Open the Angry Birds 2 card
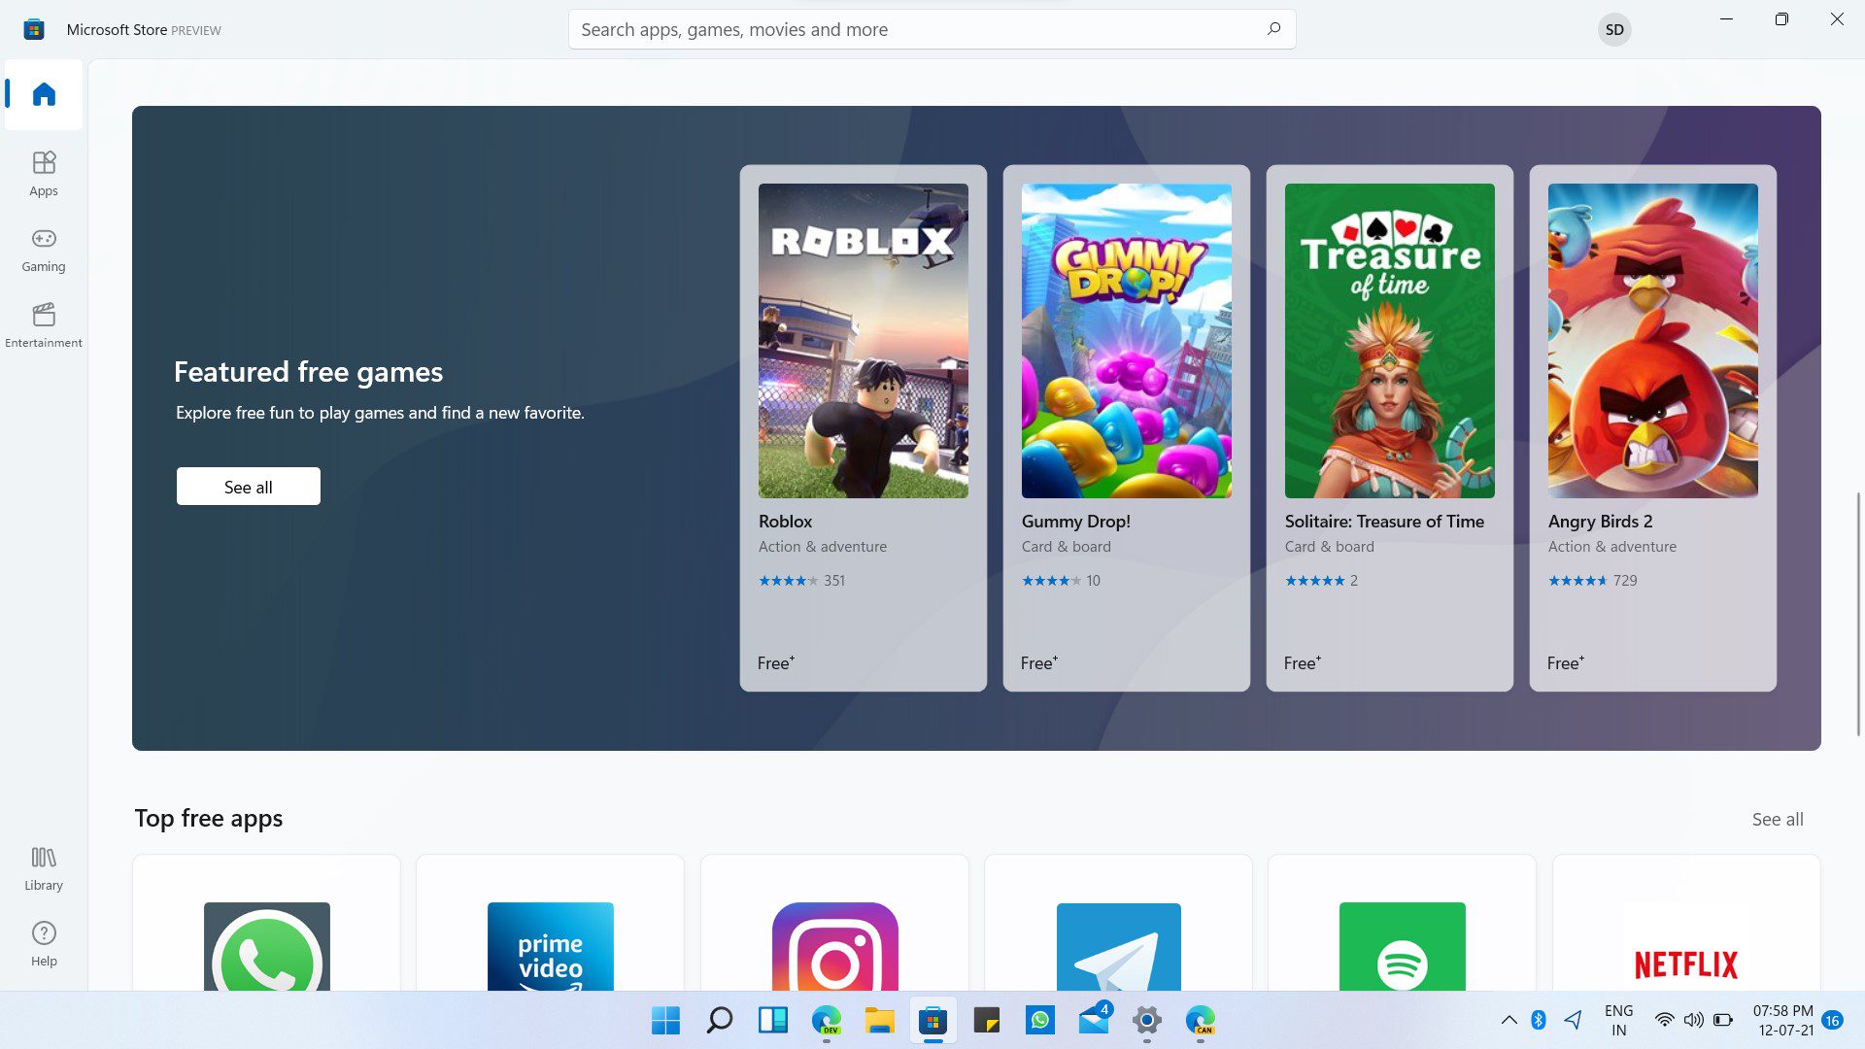 1652,427
